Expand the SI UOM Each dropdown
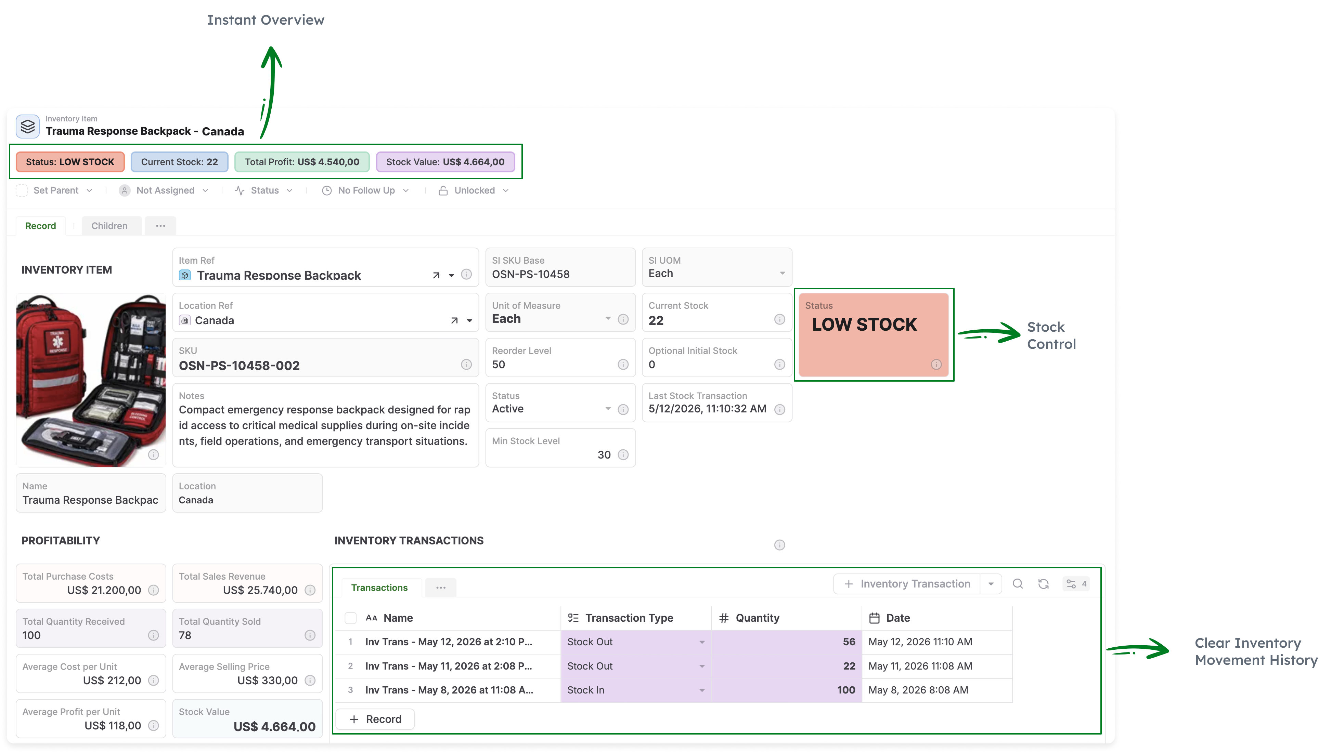This screenshot has width=1331, height=753. 782,273
